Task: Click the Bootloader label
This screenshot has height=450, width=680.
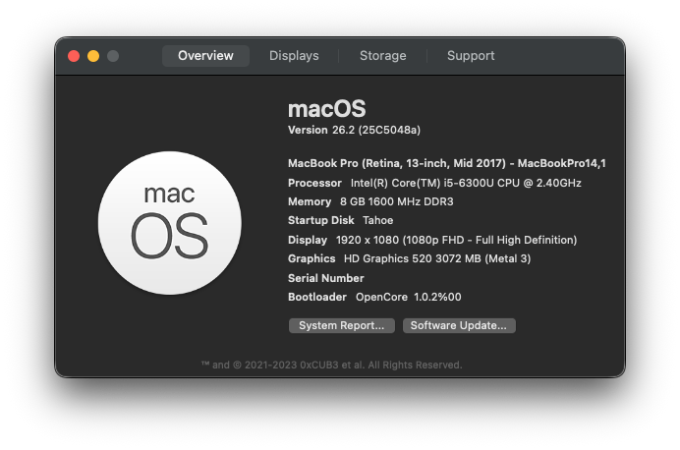Action: (317, 297)
